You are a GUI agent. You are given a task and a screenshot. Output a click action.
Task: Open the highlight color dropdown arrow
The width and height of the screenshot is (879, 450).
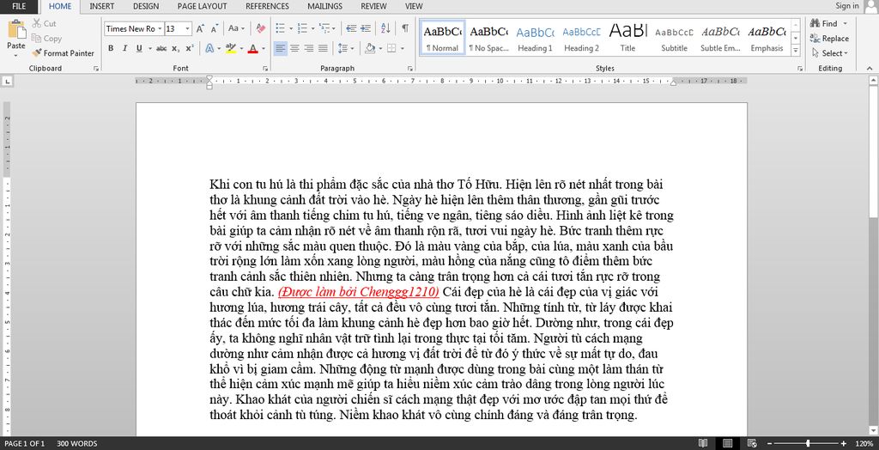(x=241, y=48)
